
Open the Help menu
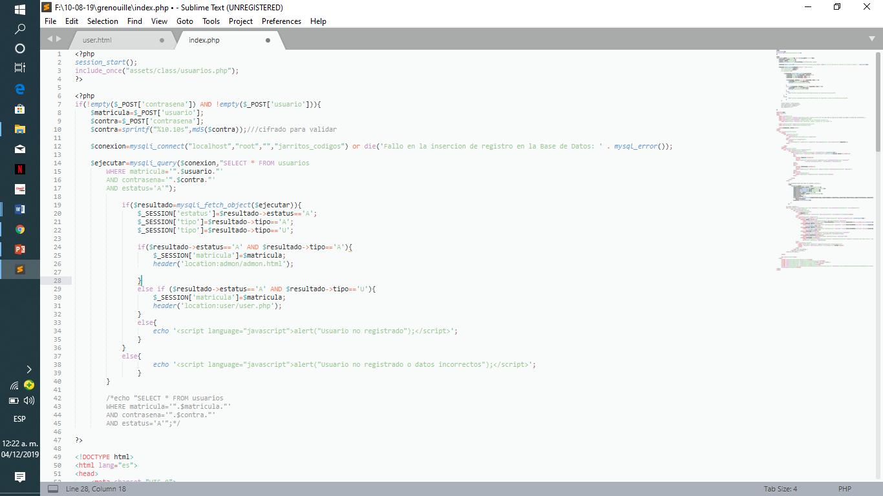click(x=318, y=21)
